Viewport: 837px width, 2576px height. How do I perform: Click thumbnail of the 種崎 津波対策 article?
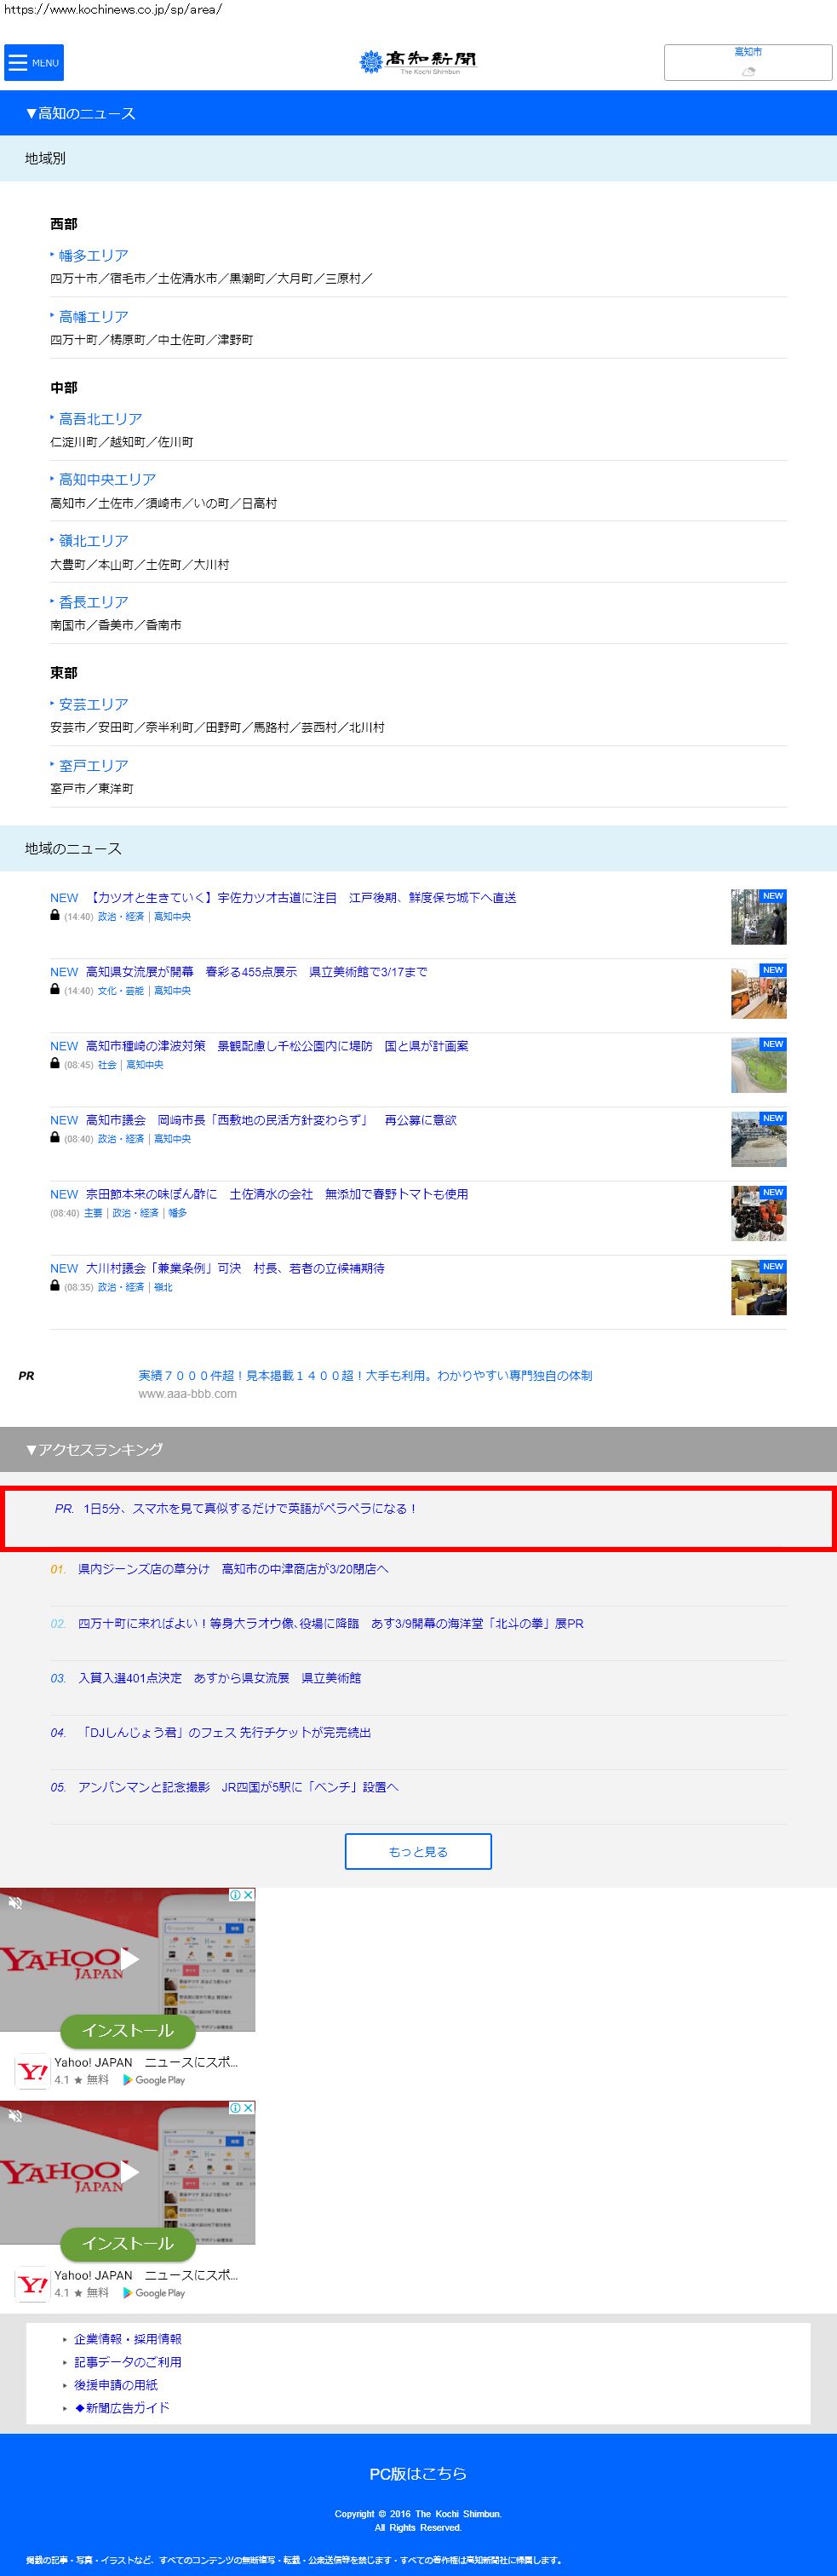pos(758,1064)
